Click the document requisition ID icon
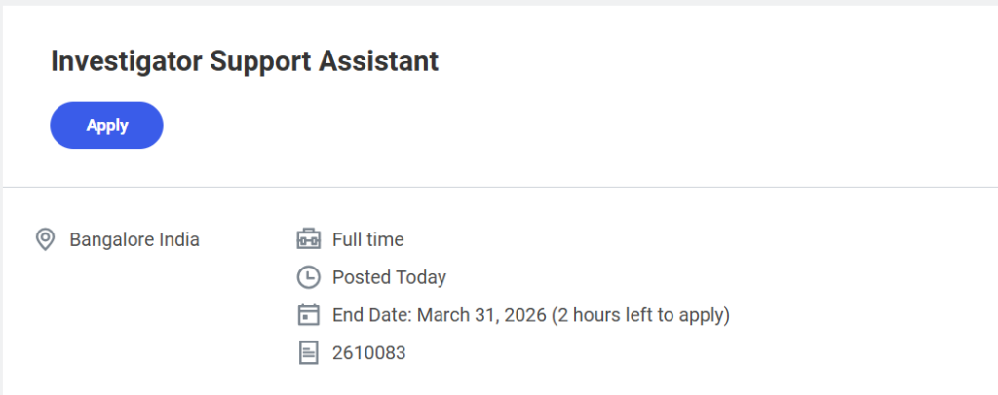Screen dimensions: 998x395 tap(308, 353)
